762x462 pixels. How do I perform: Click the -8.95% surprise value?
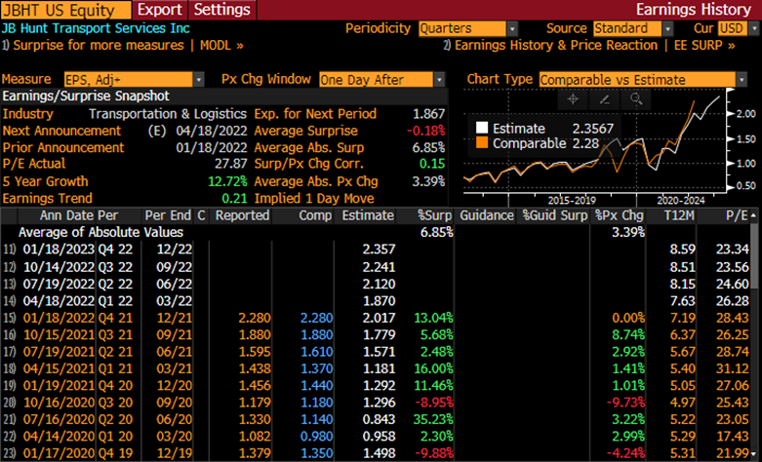433,403
